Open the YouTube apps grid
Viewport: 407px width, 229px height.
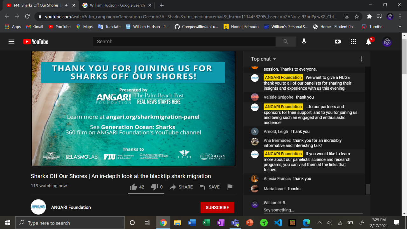pos(353,42)
